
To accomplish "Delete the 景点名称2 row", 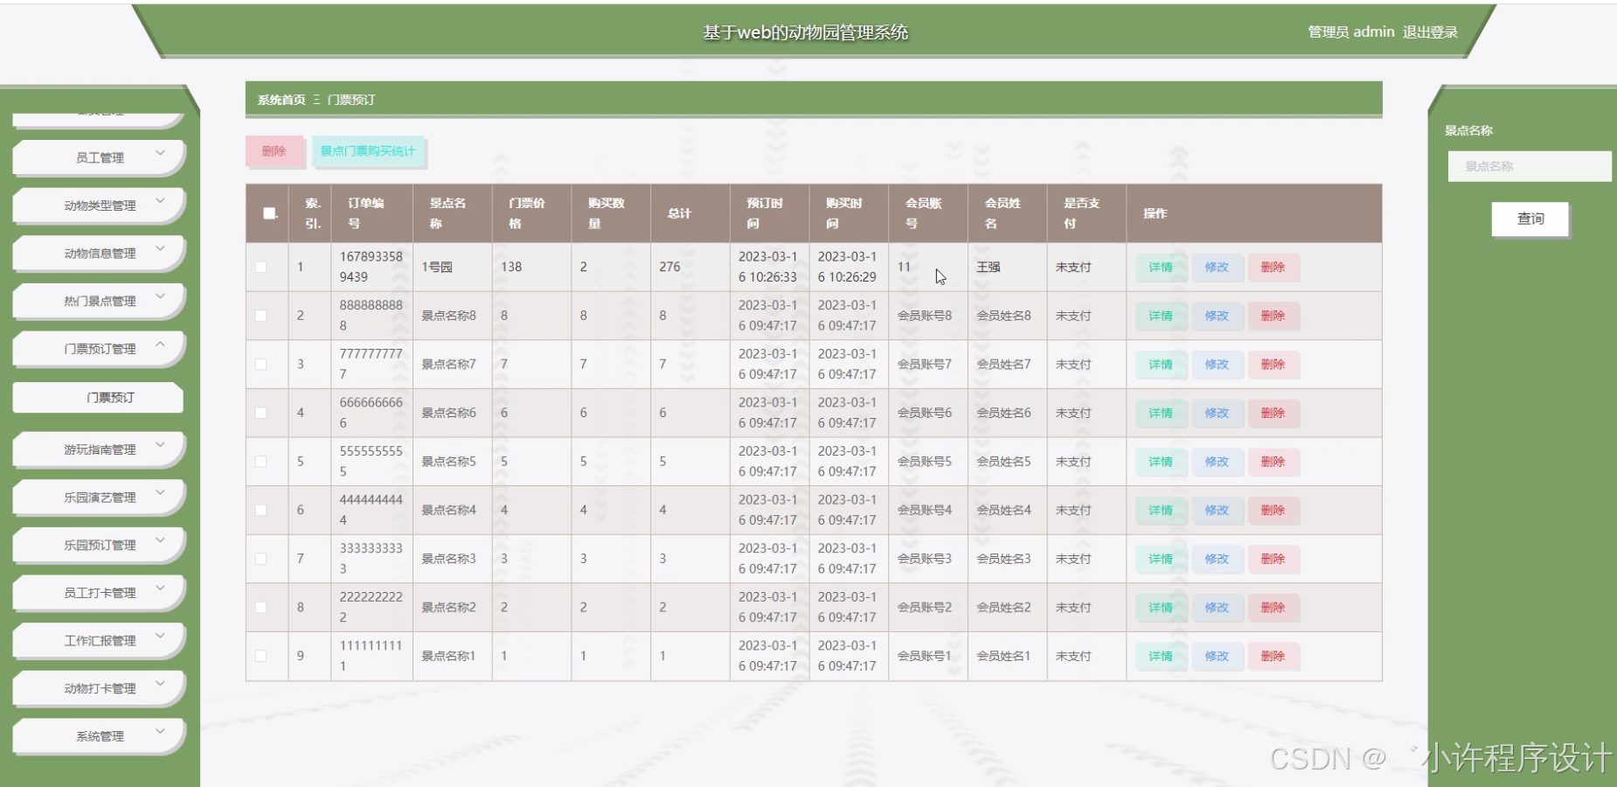I will (x=1273, y=607).
